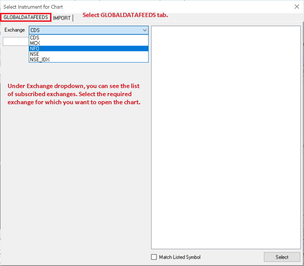Choose NSE from the exchange list
Viewport: 304px width, 266px height.
89,54
